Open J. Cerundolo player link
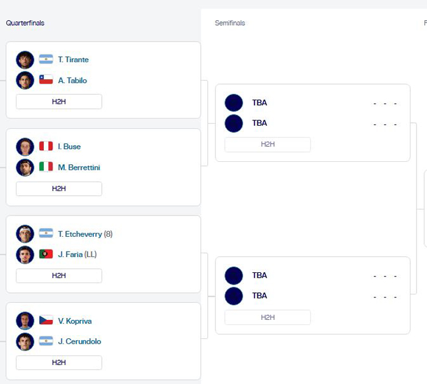 coord(79,341)
